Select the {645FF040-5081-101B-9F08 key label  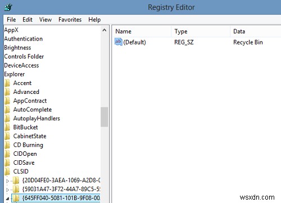(61, 198)
